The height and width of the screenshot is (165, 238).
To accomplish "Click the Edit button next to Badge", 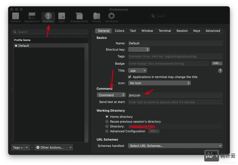I will coord(217,63).
